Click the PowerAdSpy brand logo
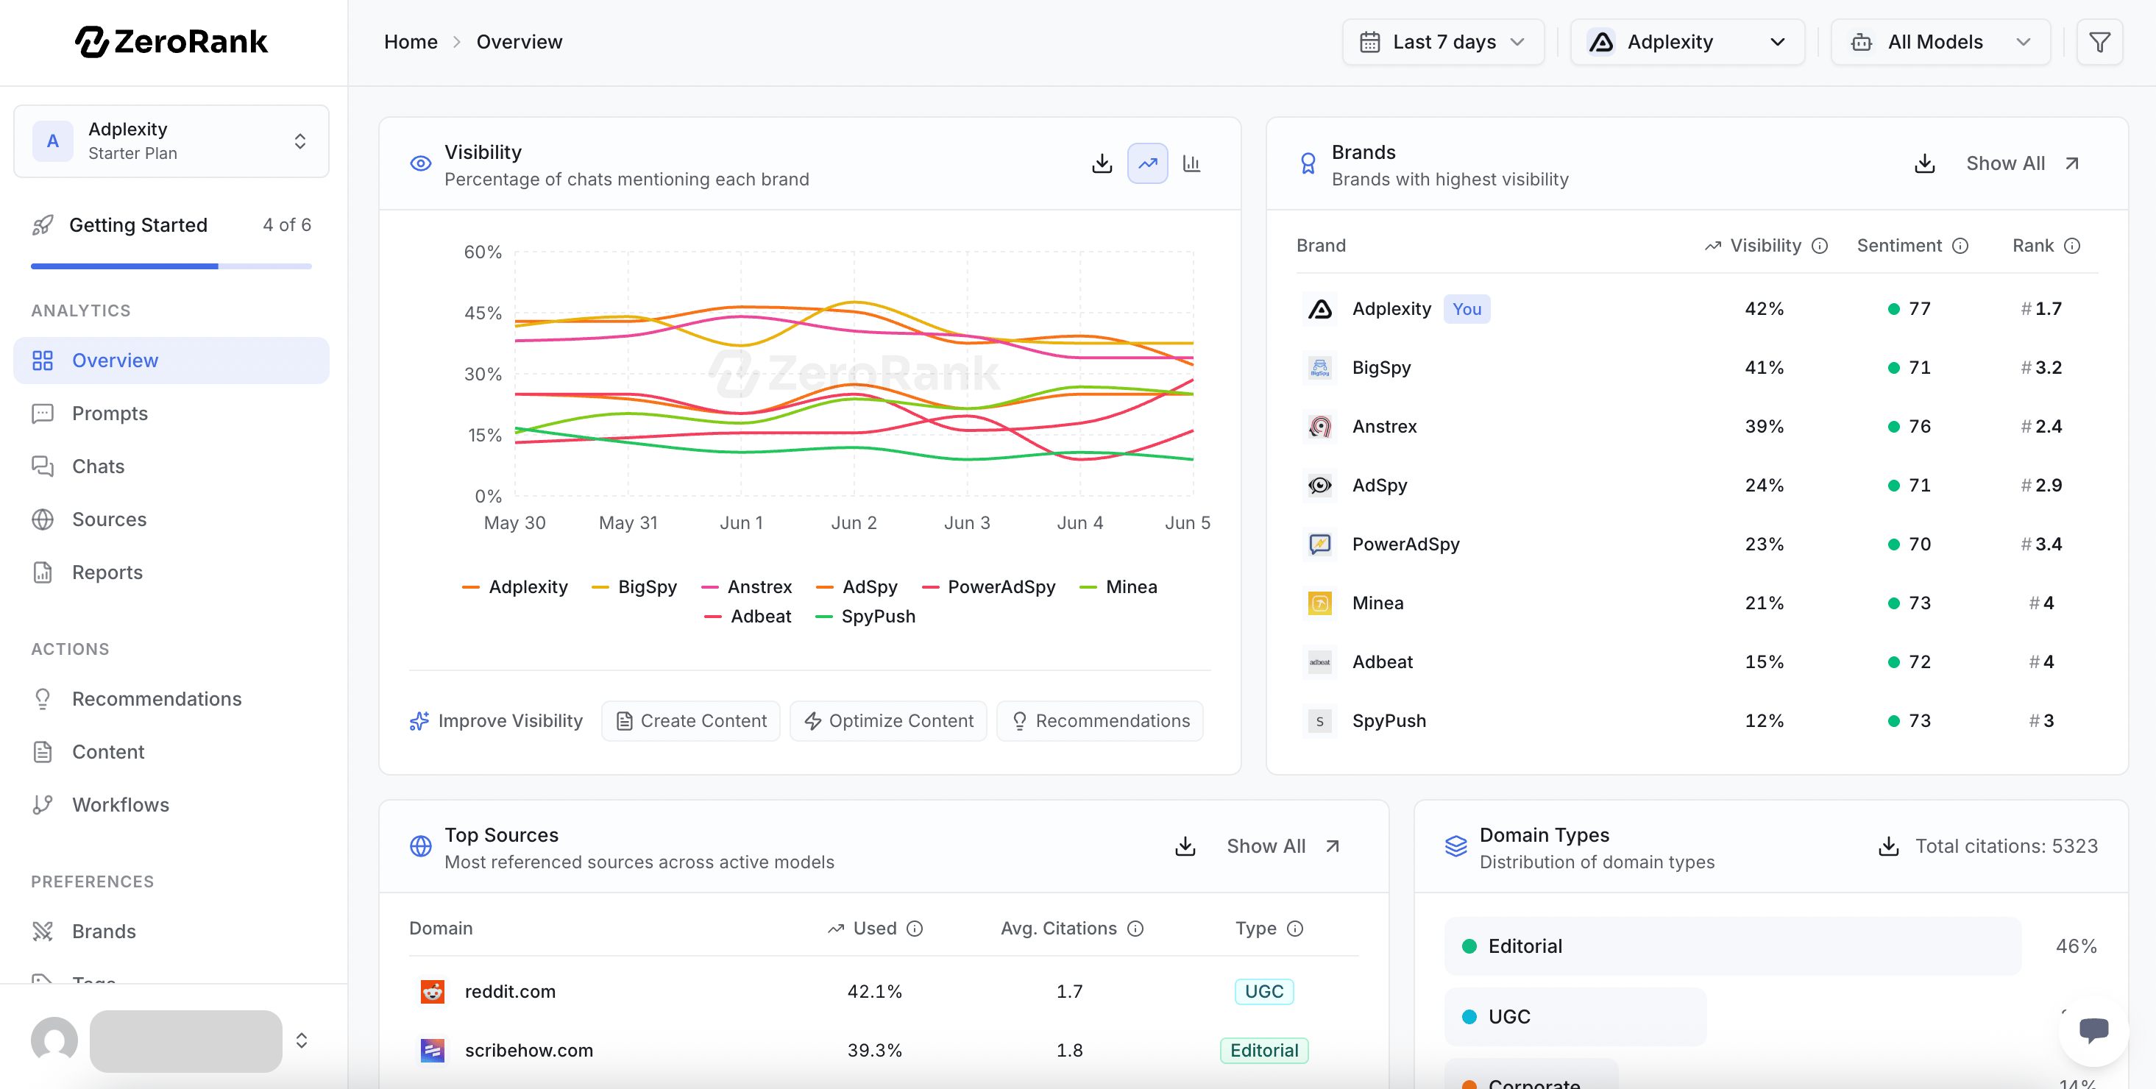This screenshot has width=2156, height=1089. coord(1320,545)
